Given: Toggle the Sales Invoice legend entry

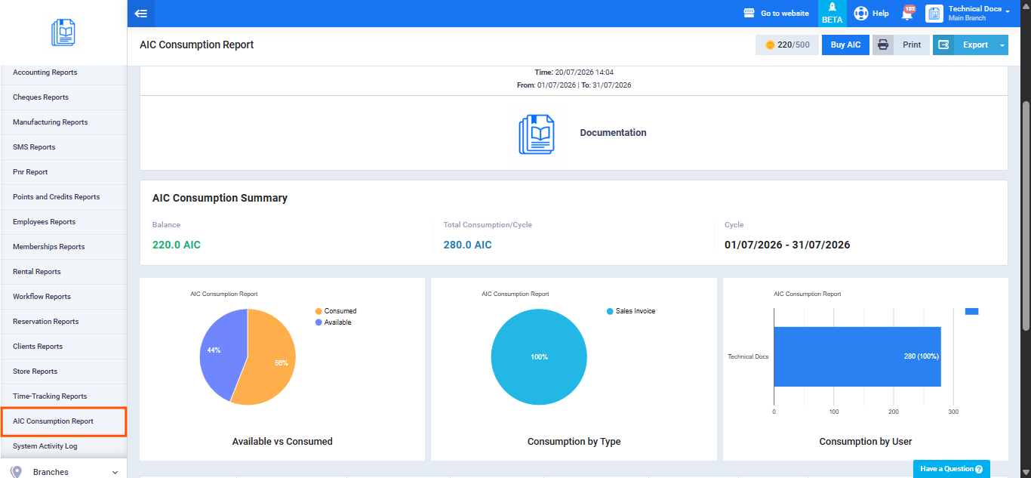Looking at the screenshot, I should [x=631, y=311].
